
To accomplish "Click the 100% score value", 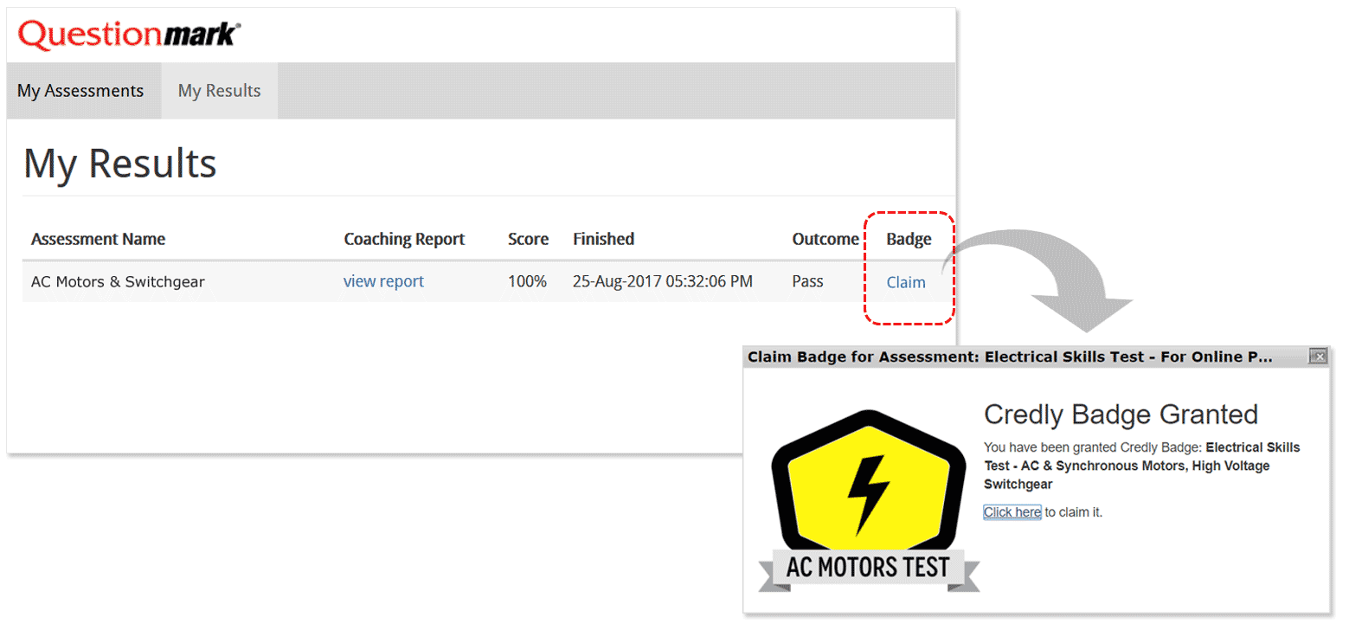I will click(x=527, y=281).
